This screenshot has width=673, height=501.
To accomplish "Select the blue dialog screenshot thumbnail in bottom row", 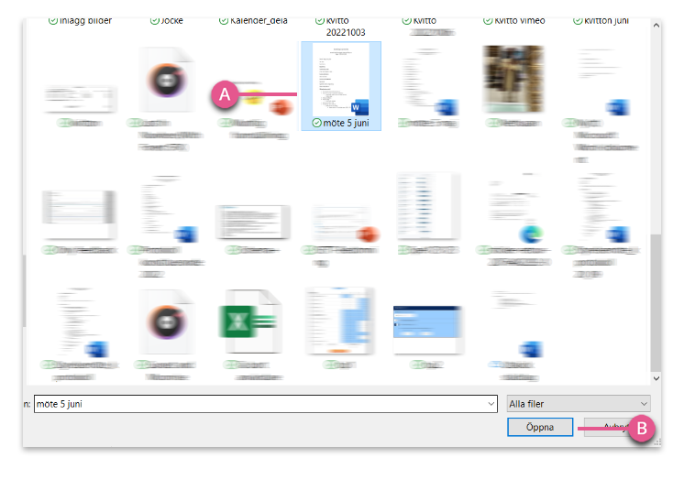I will 427,329.
